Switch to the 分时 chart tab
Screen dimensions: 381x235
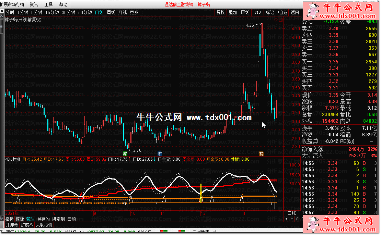(10, 12)
